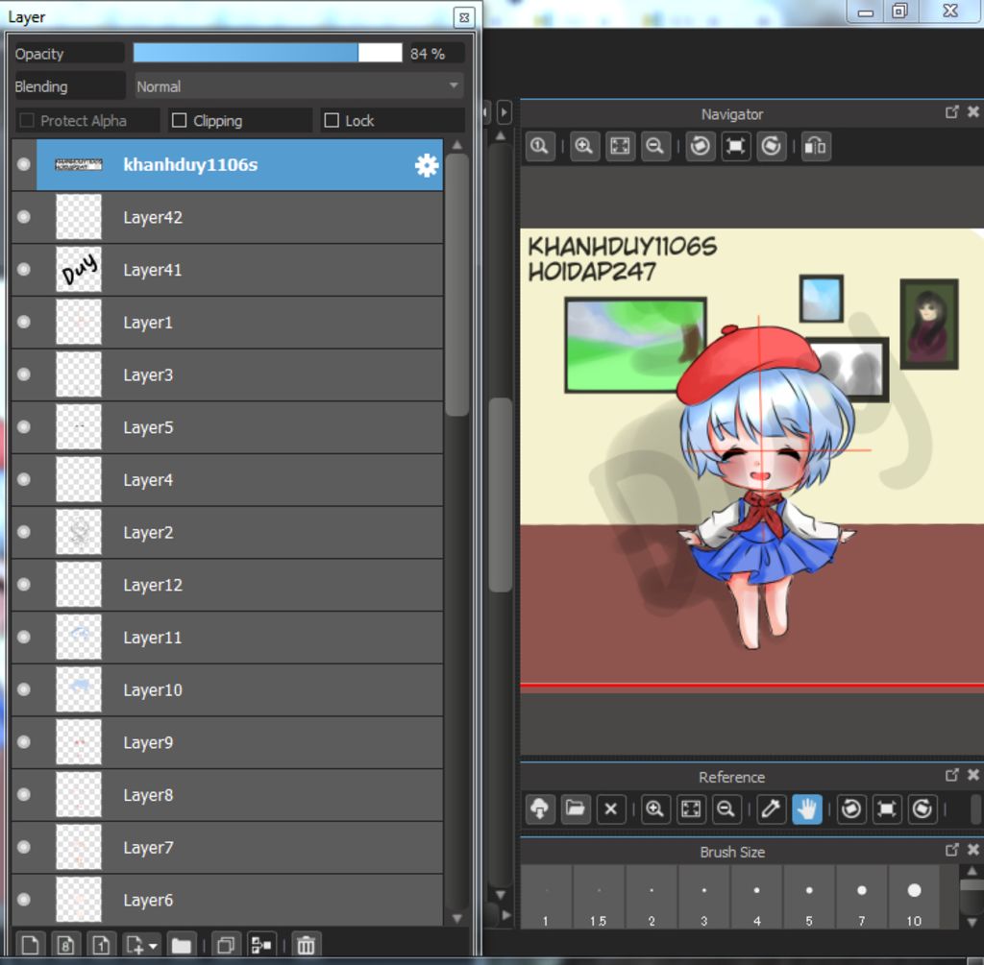Choose brush size 2
The image size is (984, 965).
click(x=652, y=897)
